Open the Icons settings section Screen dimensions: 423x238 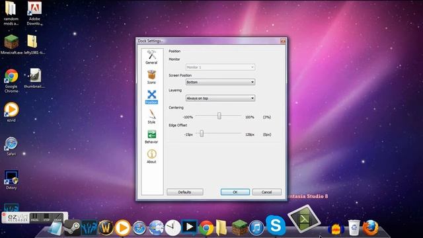[151, 77]
